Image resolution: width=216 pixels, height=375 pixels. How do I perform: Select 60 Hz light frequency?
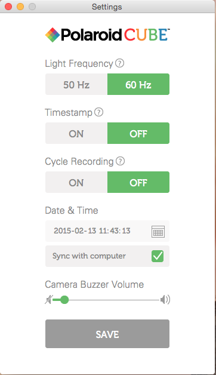pyautogui.click(x=138, y=84)
